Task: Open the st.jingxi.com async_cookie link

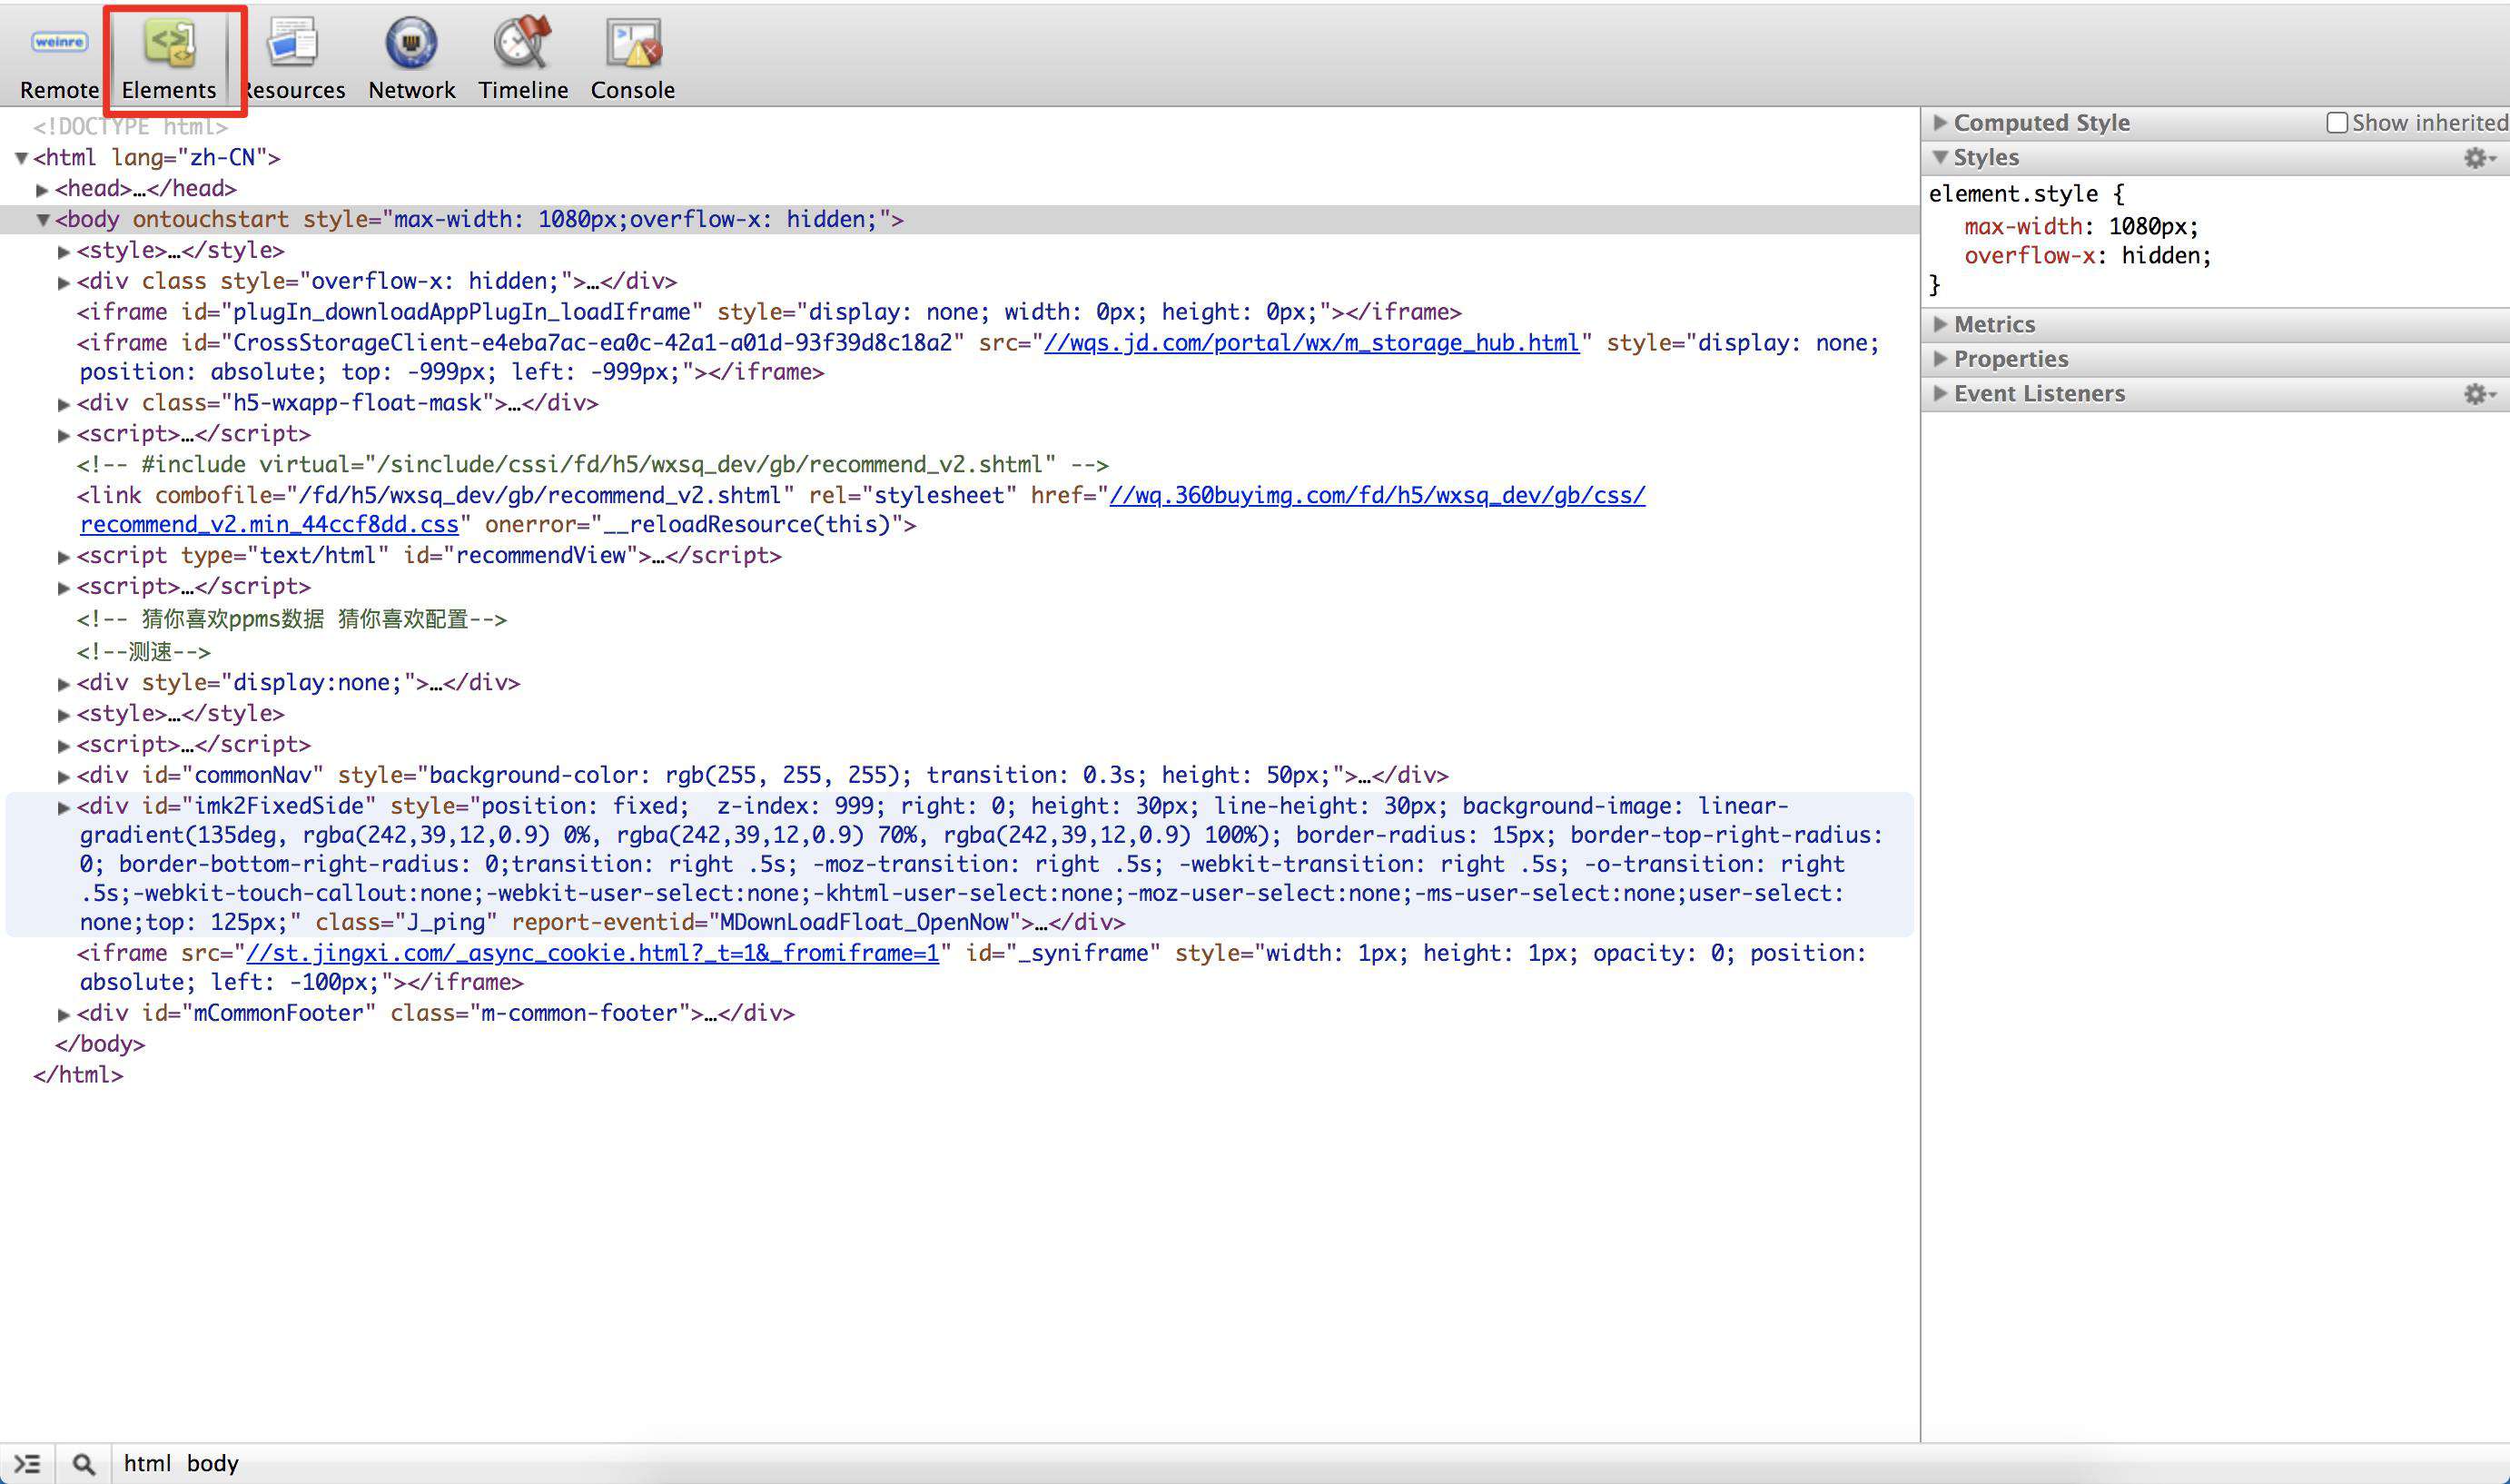Action: point(593,953)
